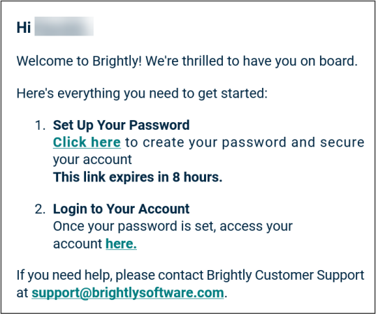Click the word "at" before support email
Screen dimensions: 376x314
[x=22, y=293]
